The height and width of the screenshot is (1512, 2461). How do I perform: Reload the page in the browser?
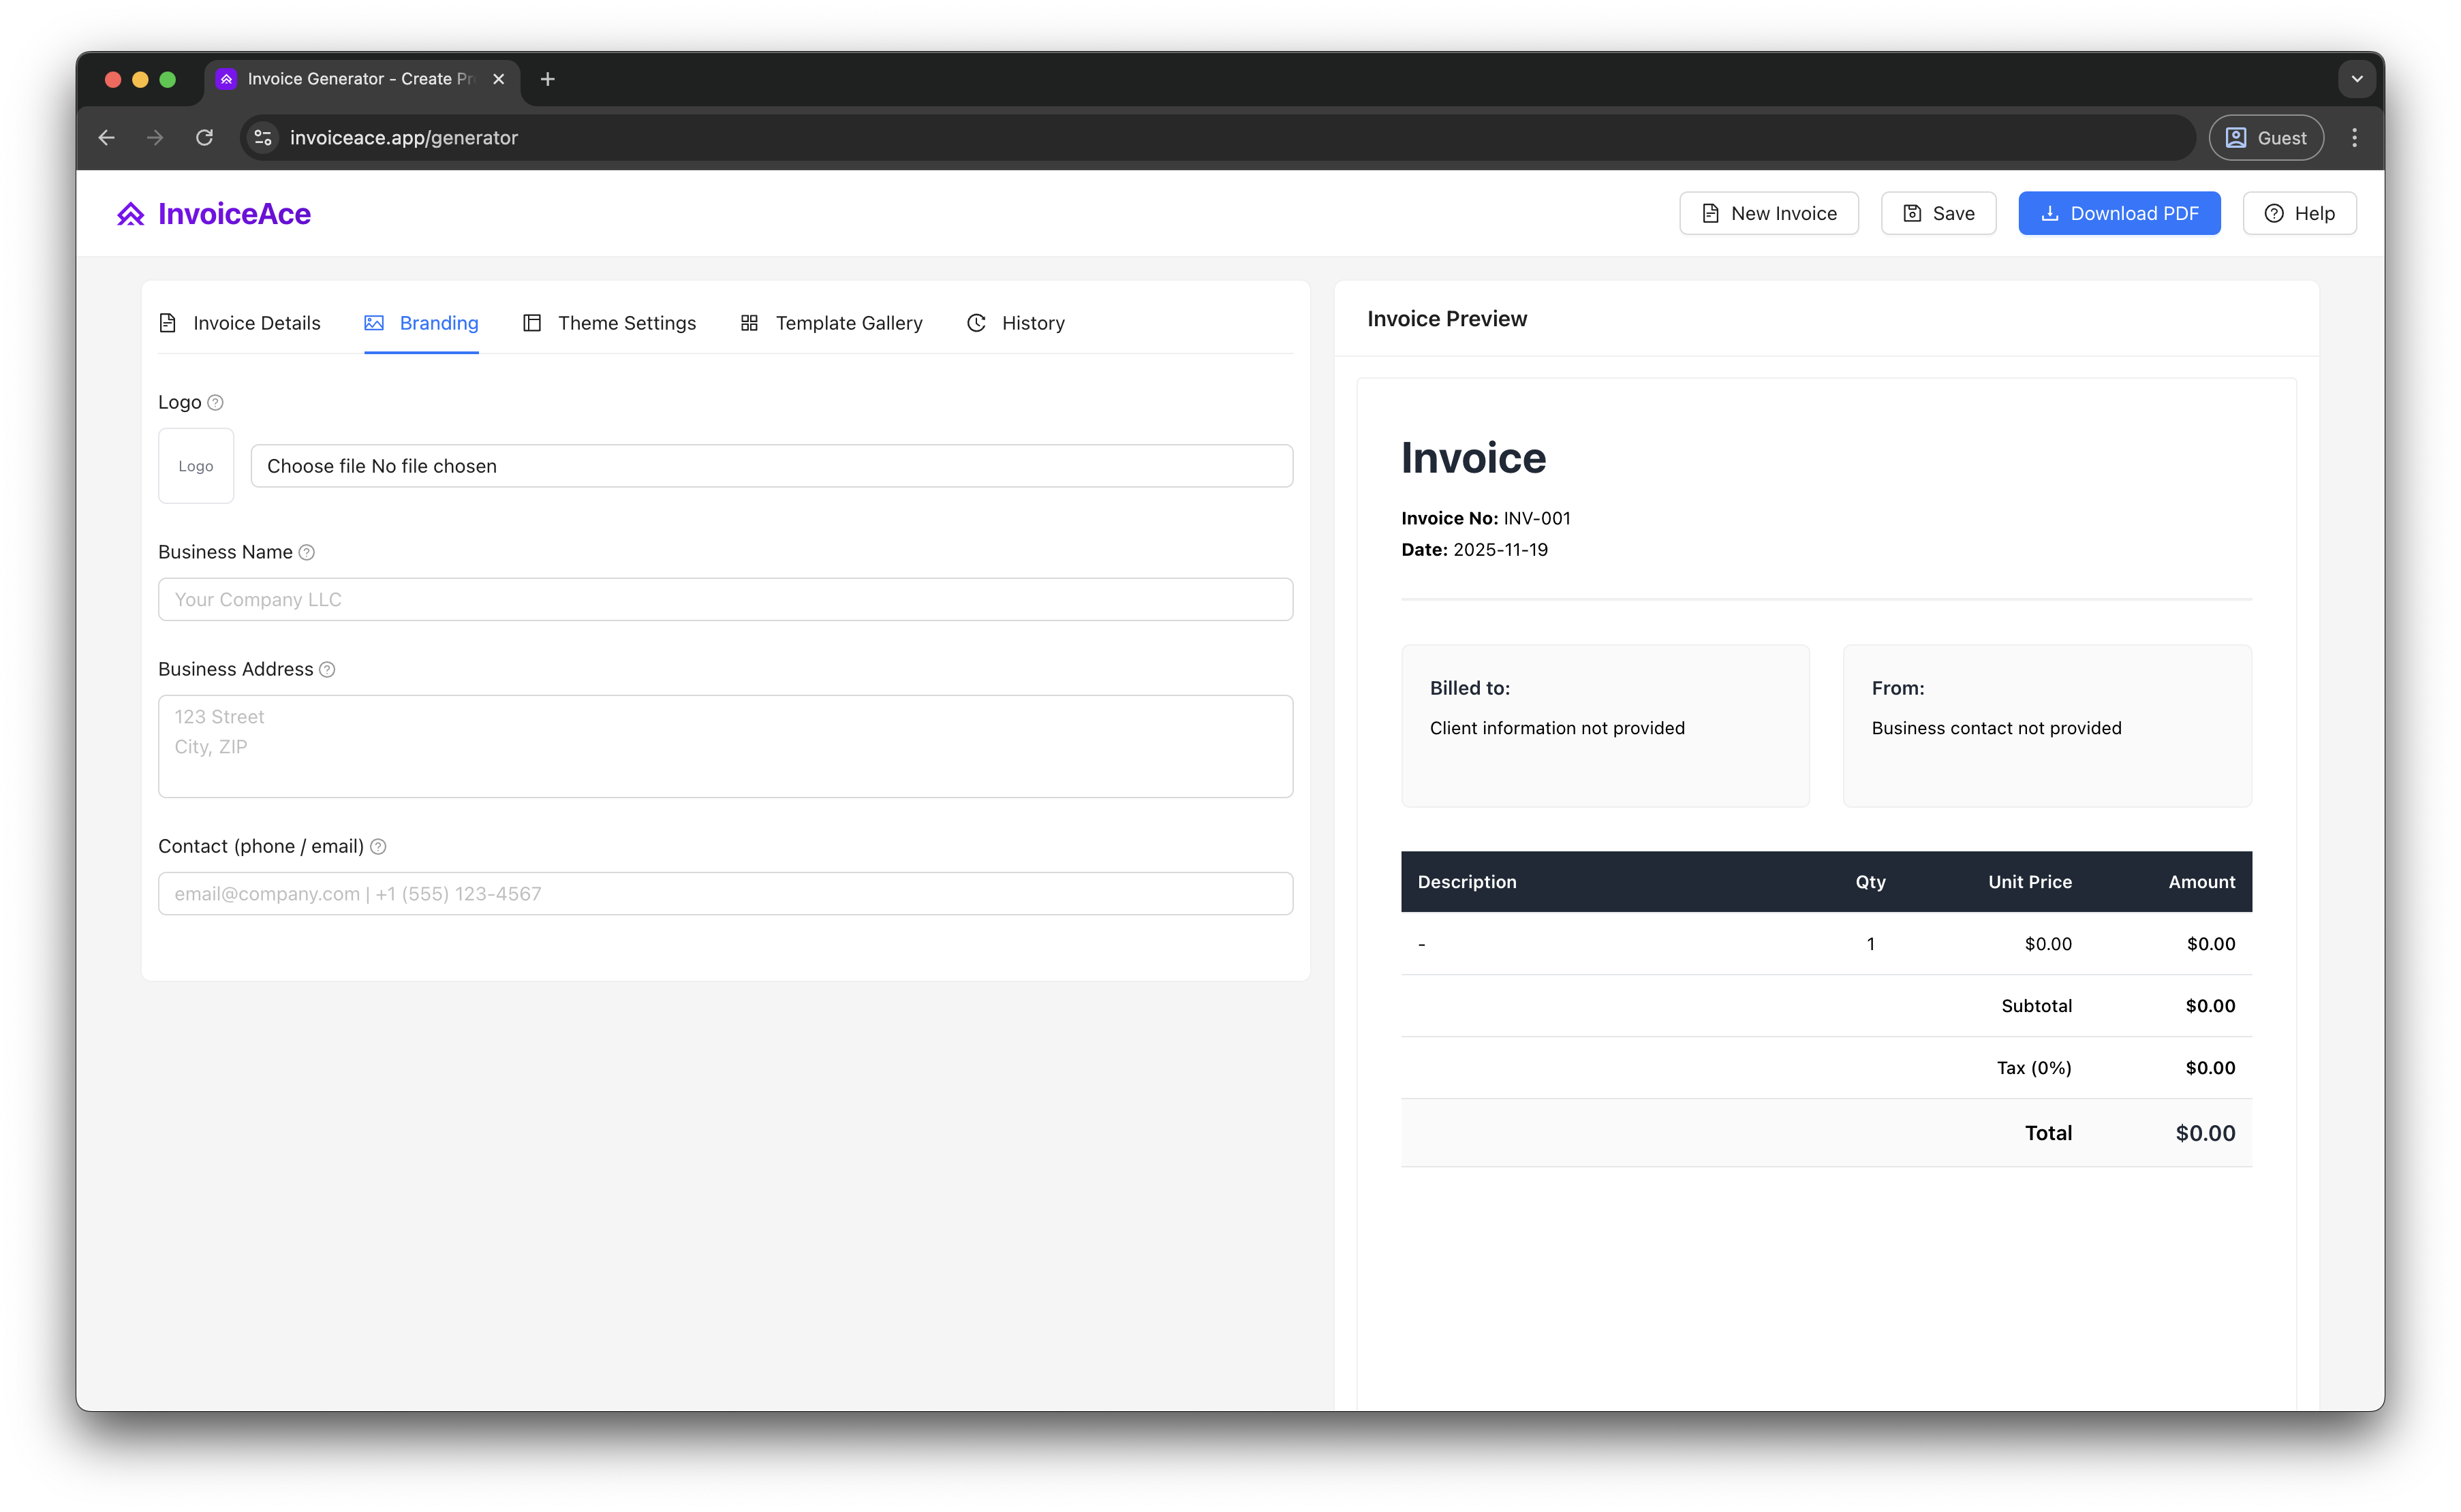(204, 137)
